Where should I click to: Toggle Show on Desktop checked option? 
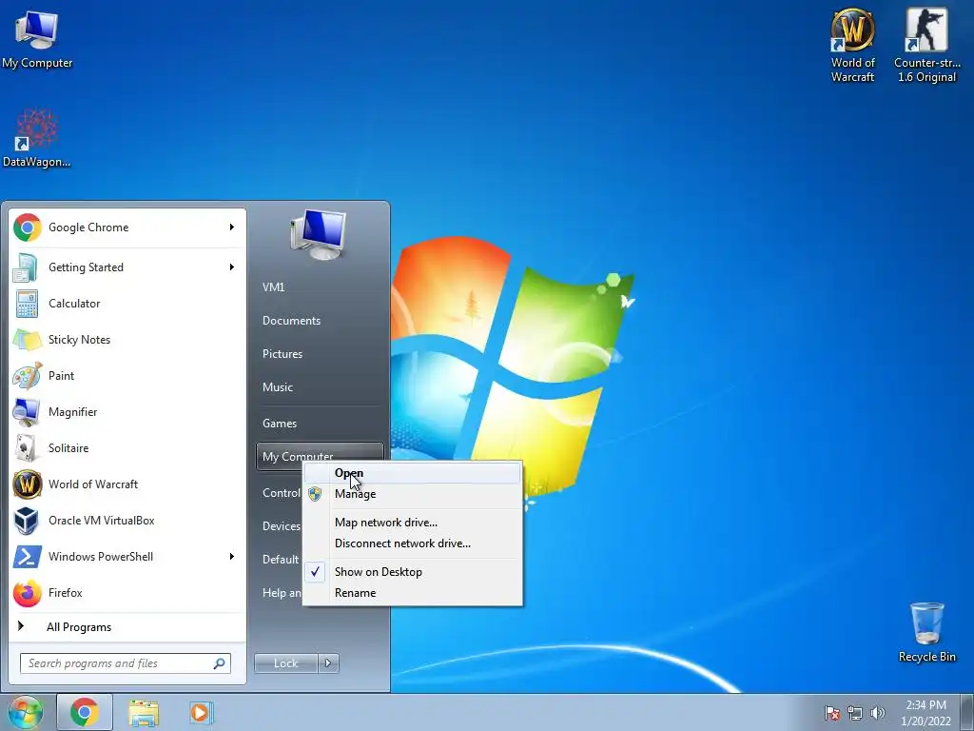pos(413,572)
